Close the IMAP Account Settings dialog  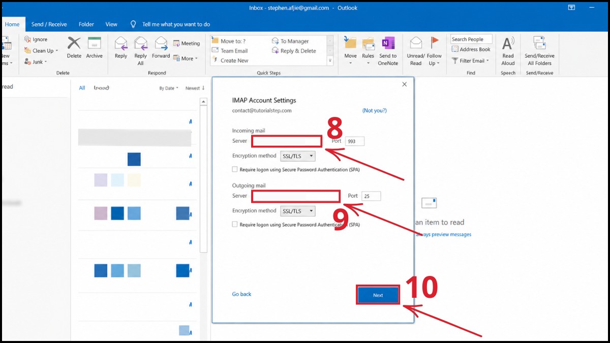point(405,84)
